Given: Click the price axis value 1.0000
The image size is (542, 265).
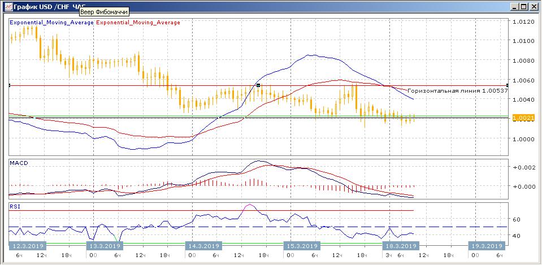Looking at the screenshot, I should 523,139.
